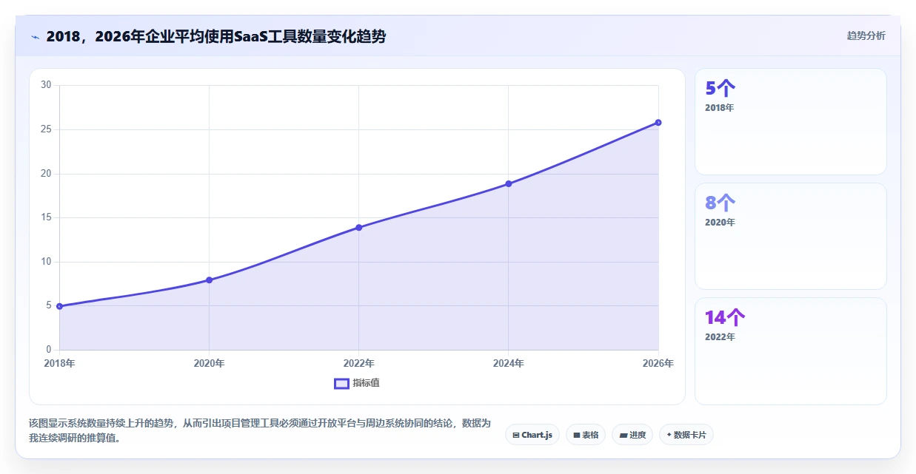Click the trend icon beside the chart title
This screenshot has width=916, height=474.
pyautogui.click(x=36, y=36)
